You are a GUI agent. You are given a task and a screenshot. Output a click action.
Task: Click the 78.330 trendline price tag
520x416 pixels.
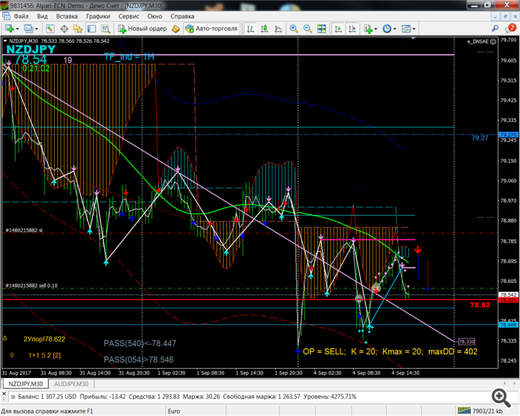(467, 341)
